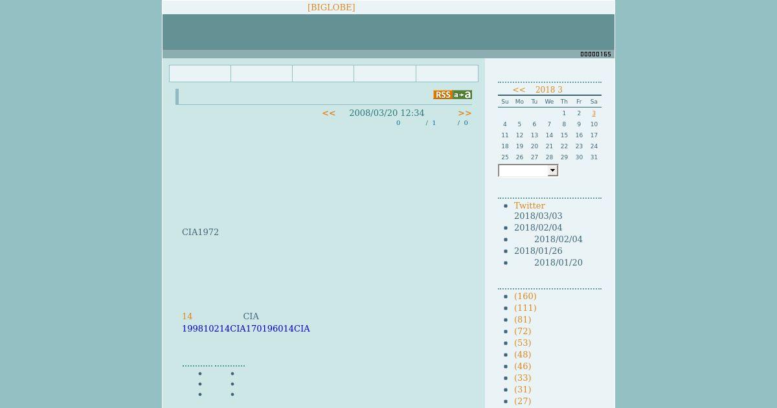The width and height of the screenshot is (777, 408).
Task: Go to next post via orange >> arrow
Action: point(465,113)
